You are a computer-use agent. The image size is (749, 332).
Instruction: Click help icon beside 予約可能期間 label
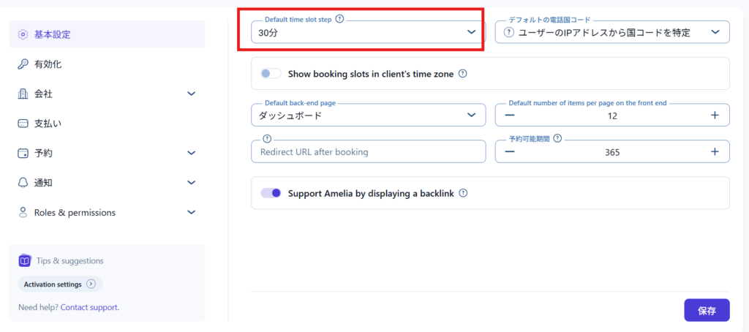click(557, 138)
